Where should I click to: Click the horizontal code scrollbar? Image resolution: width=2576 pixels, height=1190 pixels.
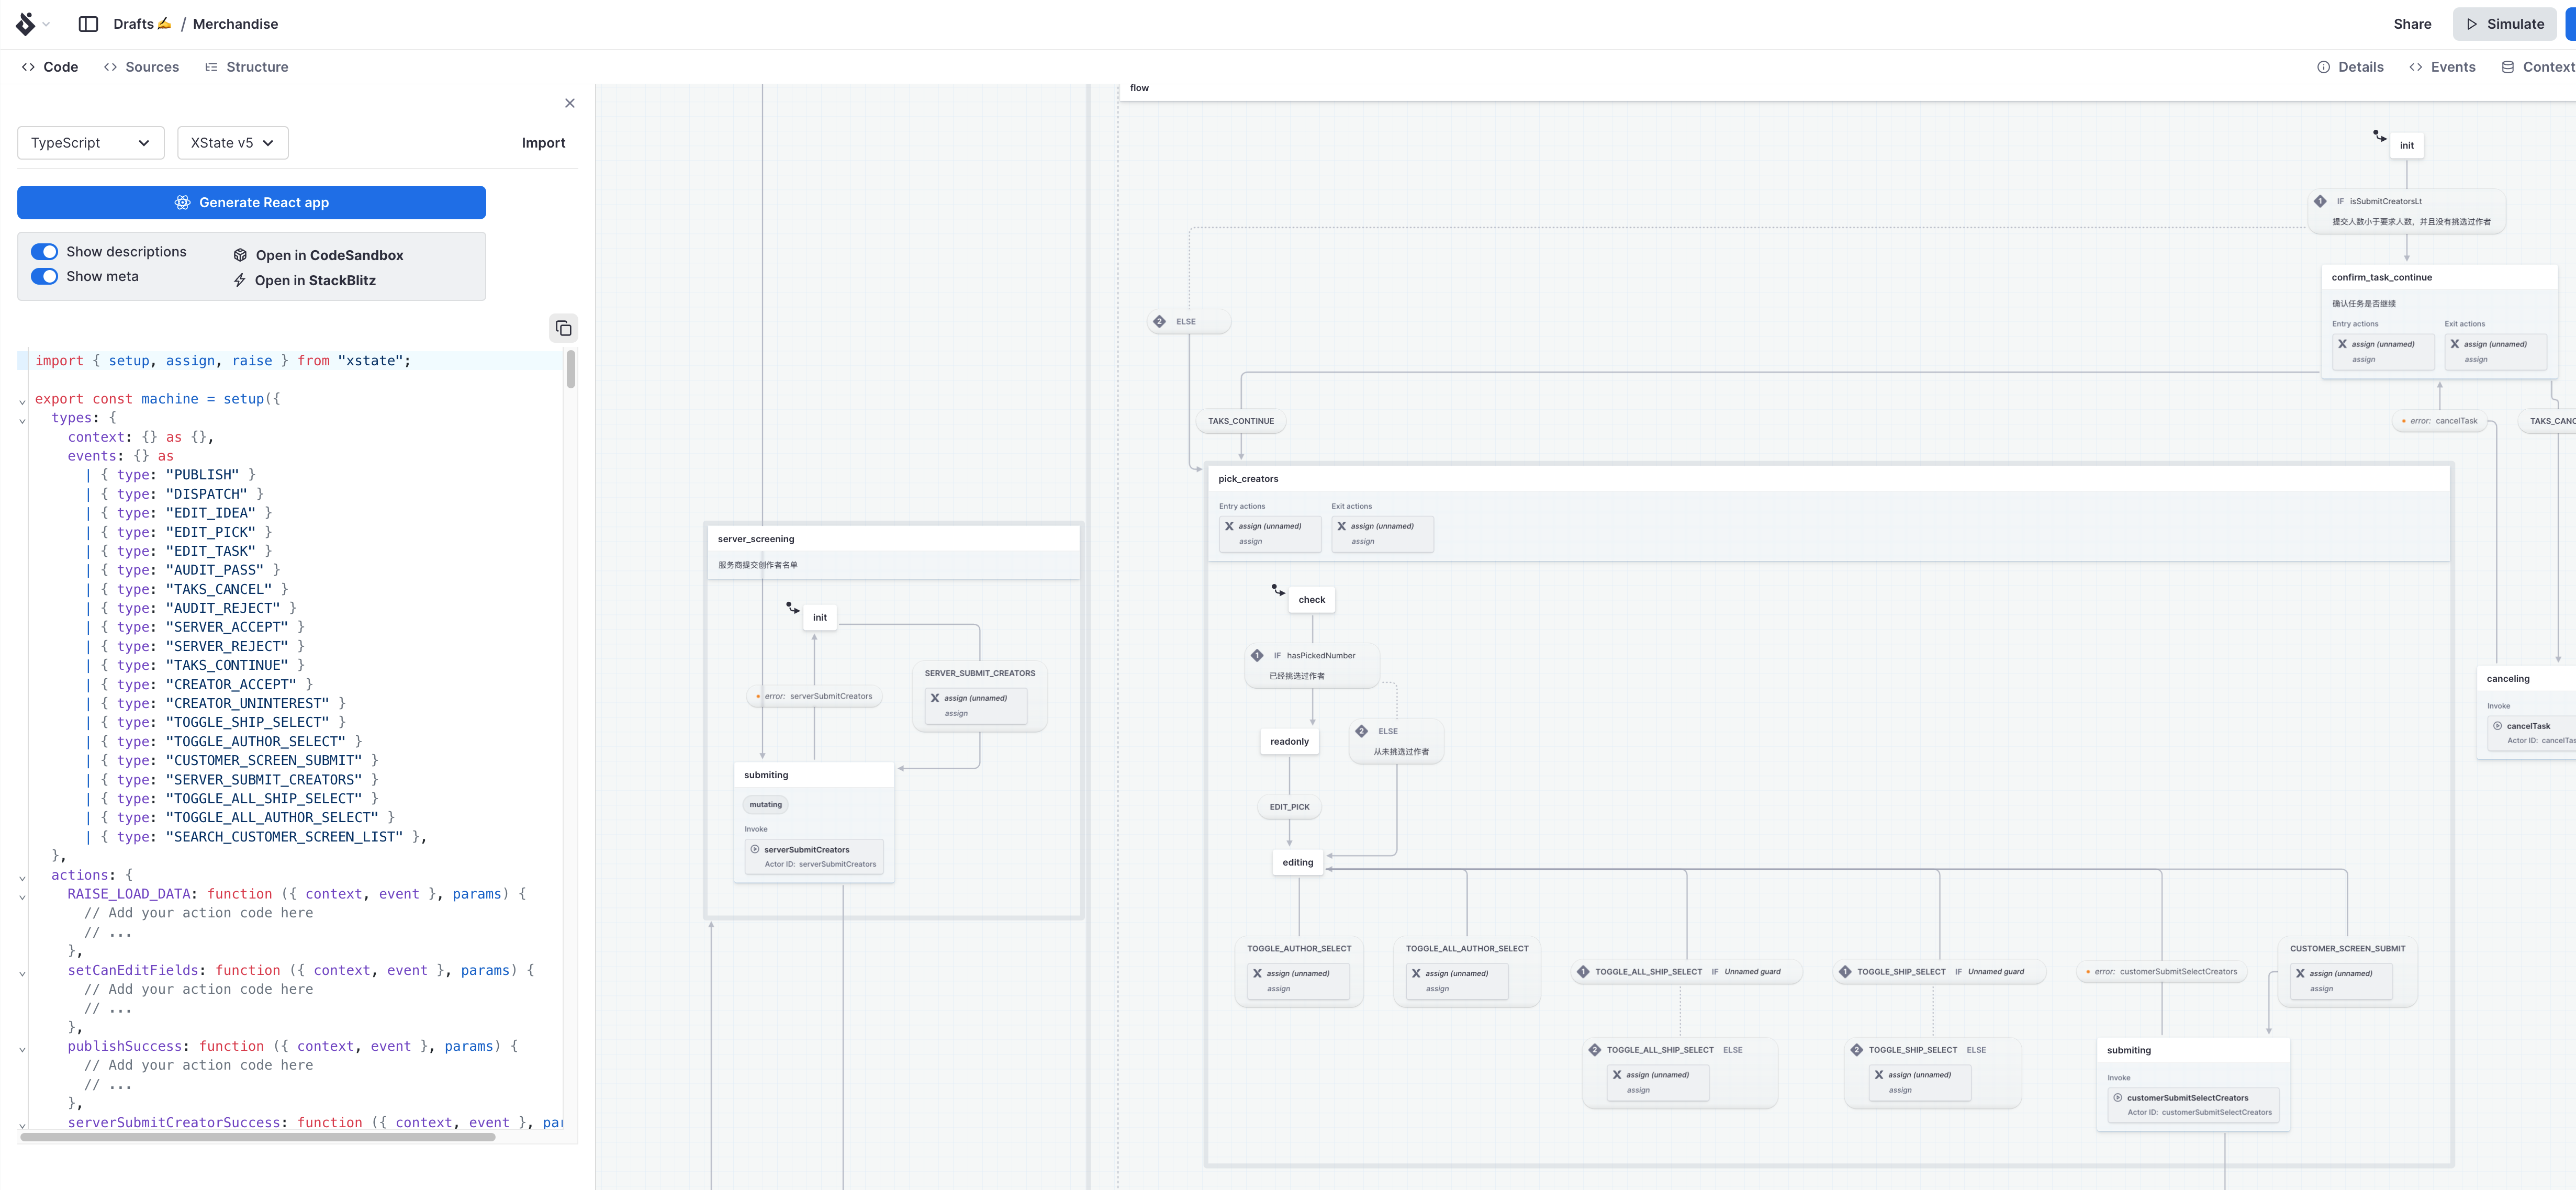(x=258, y=1137)
